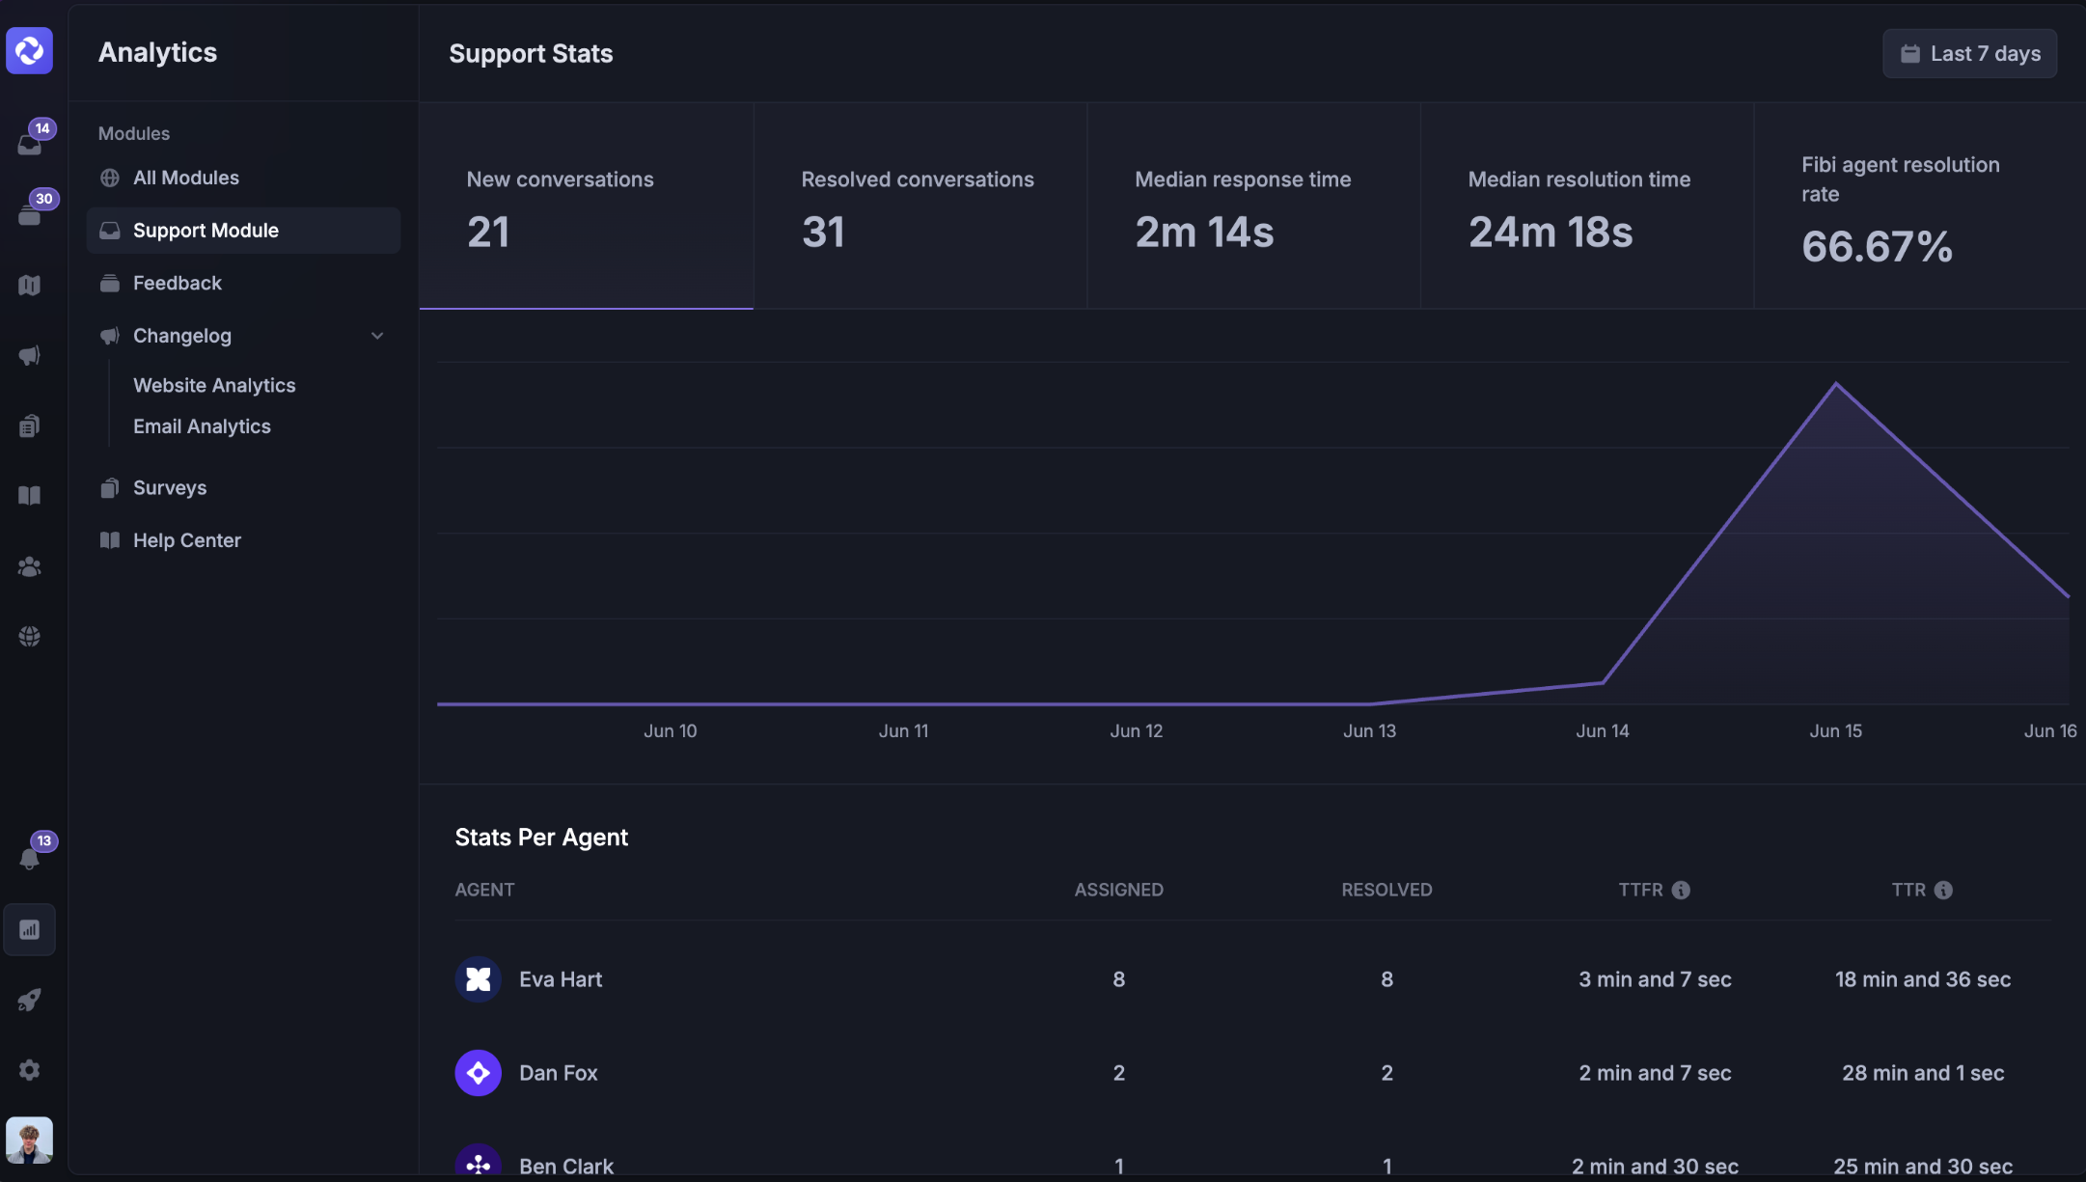Viewport: 2086px width, 1182px height.
Task: Open settings gear in left rail
Action: pyautogui.click(x=29, y=1070)
